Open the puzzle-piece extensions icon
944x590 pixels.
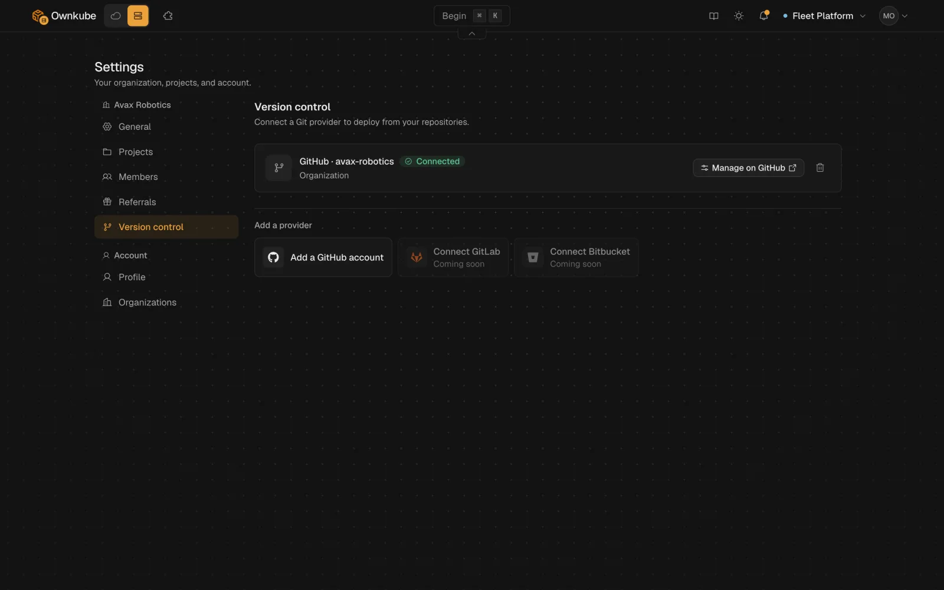pyautogui.click(x=168, y=16)
